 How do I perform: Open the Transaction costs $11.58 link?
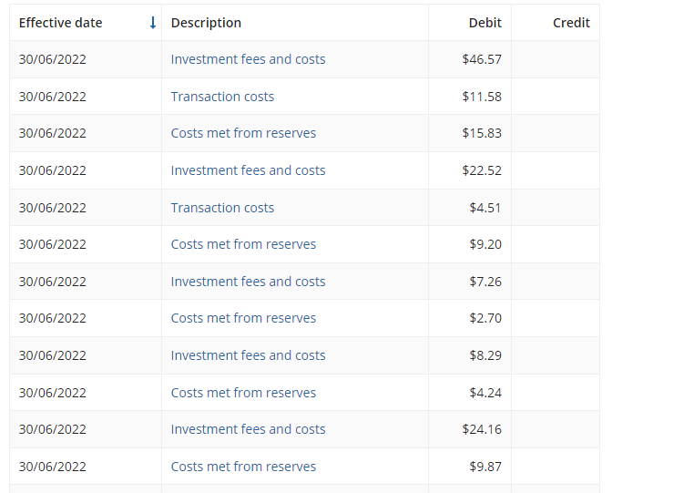[x=222, y=97]
